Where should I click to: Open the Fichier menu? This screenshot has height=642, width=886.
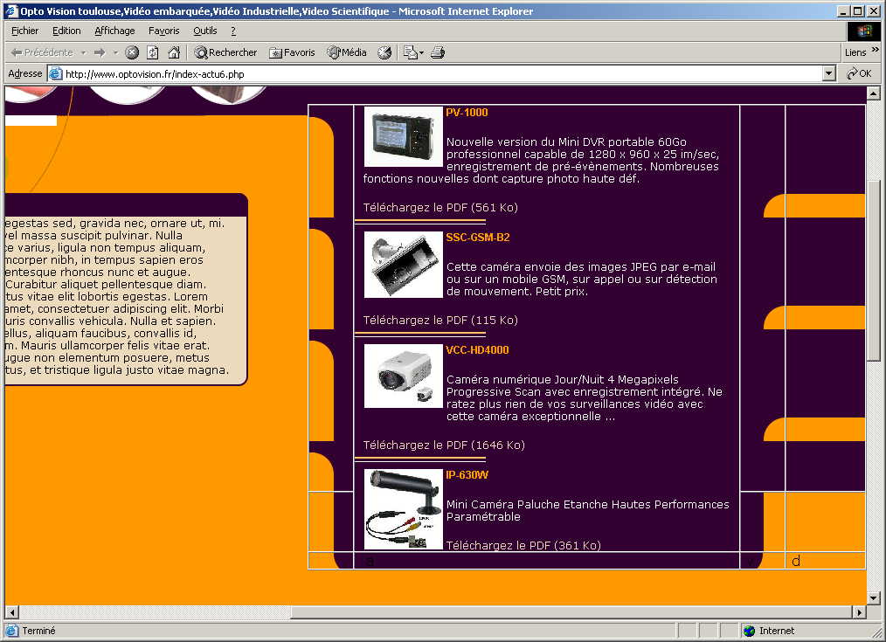24,31
